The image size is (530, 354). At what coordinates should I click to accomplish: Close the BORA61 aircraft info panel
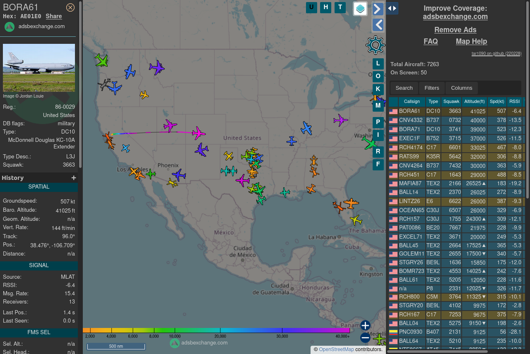[70, 7]
